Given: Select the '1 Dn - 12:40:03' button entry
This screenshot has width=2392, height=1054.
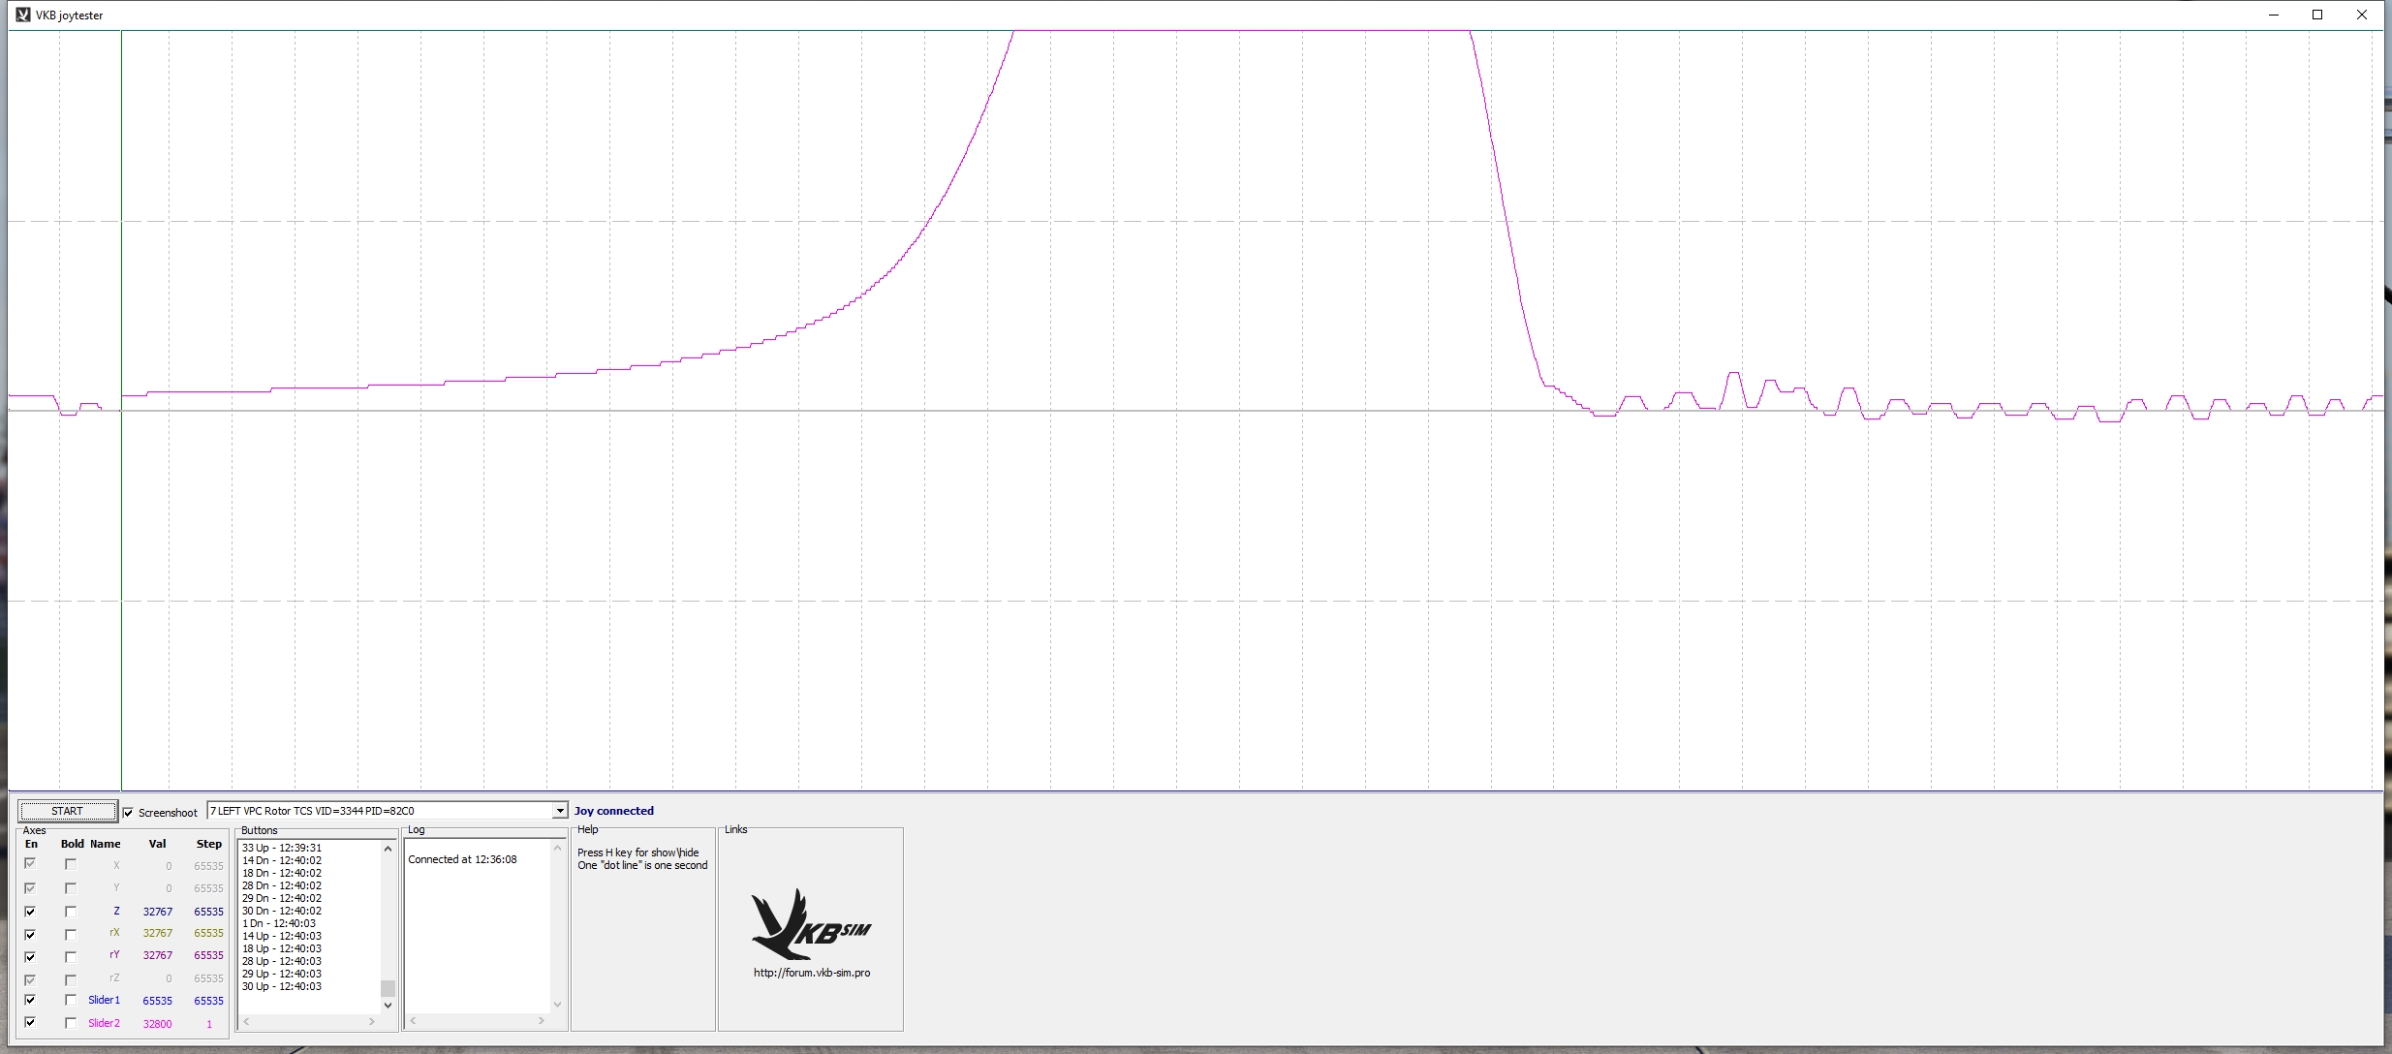Looking at the screenshot, I should pyautogui.click(x=279, y=923).
